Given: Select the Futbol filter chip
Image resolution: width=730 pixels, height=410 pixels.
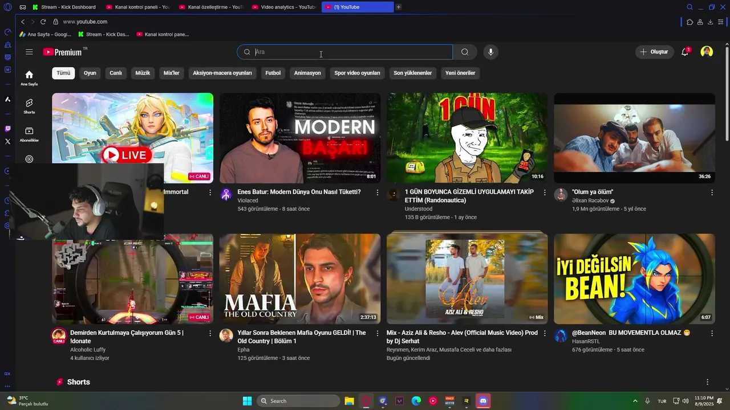Looking at the screenshot, I should coord(273,73).
